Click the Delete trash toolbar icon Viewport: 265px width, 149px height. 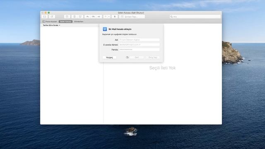tap(75, 17)
